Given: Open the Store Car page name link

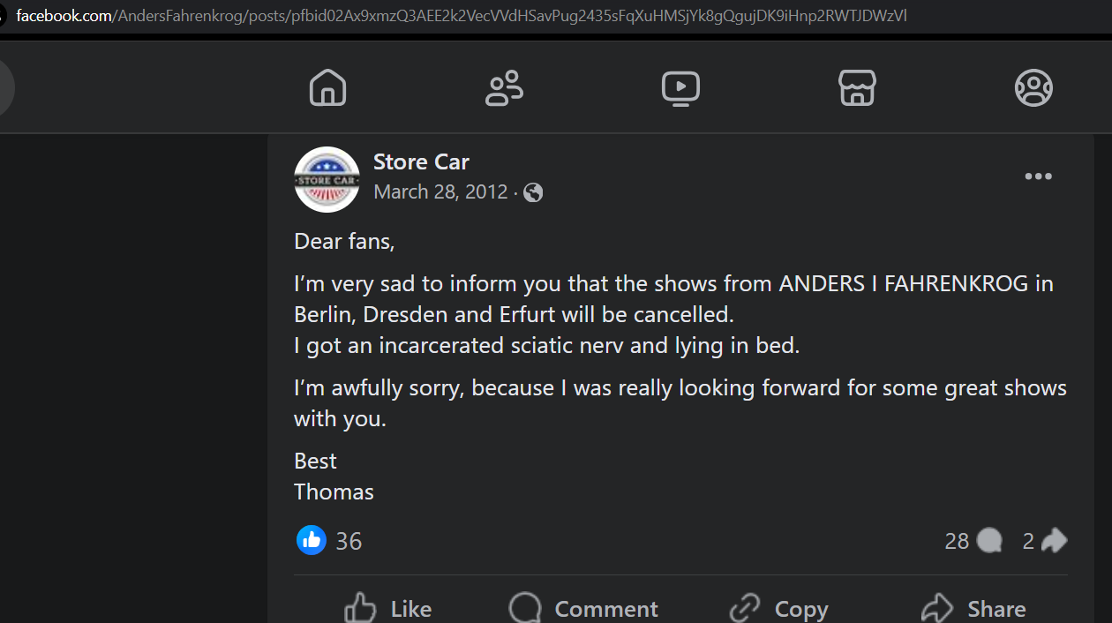Looking at the screenshot, I should (421, 162).
